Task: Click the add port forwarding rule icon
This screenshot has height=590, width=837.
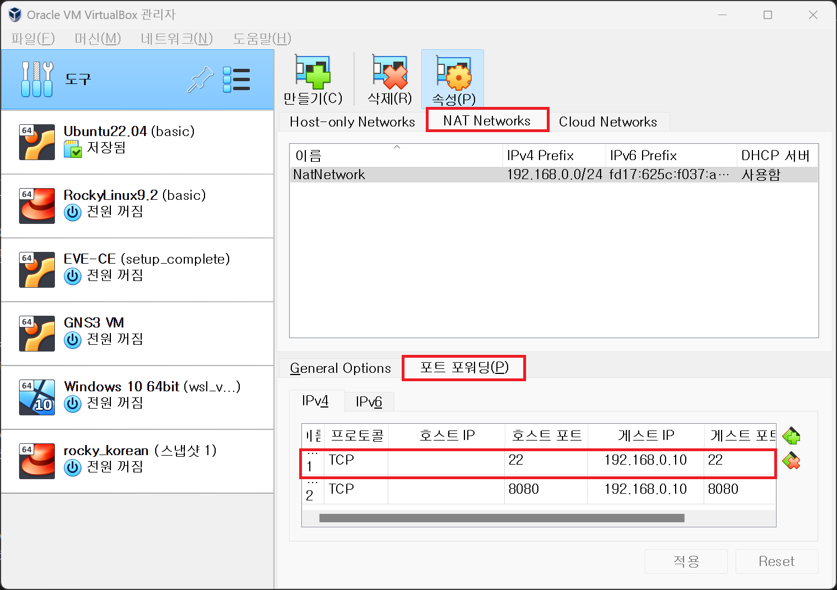Action: pyautogui.click(x=791, y=436)
